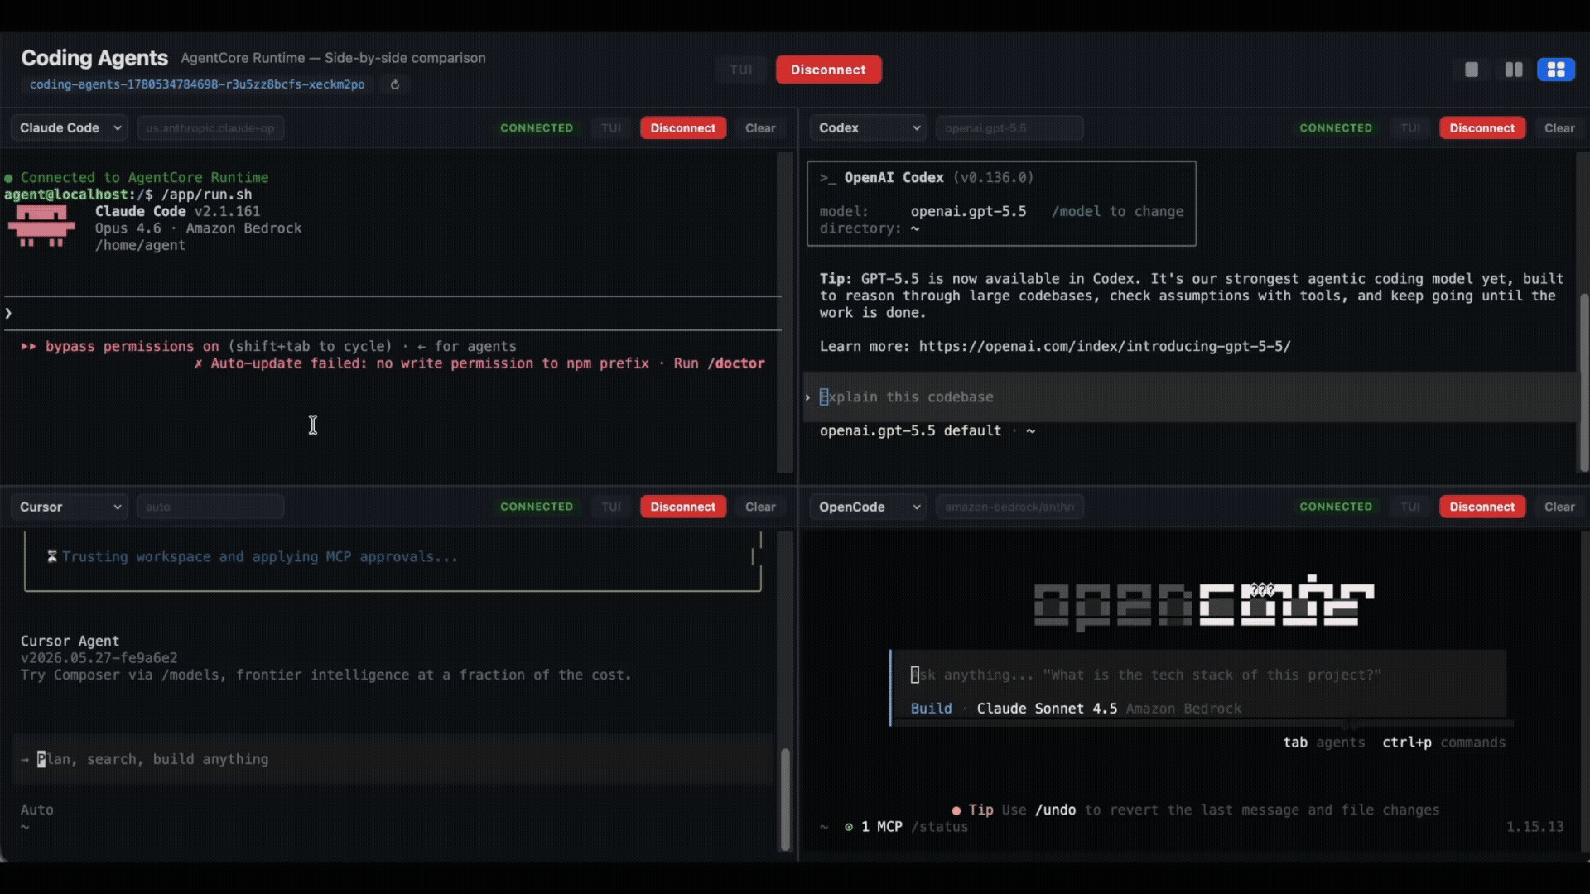Select the two-column layout icon
This screenshot has width=1590, height=894.
coord(1514,70)
